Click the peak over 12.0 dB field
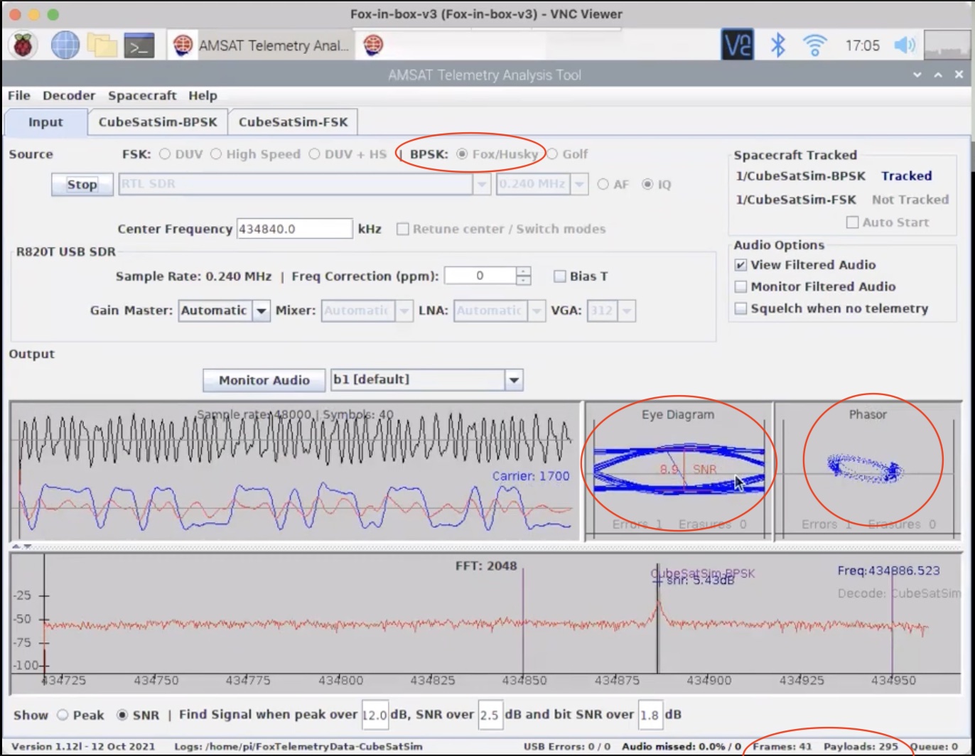The image size is (975, 756). coord(375,715)
